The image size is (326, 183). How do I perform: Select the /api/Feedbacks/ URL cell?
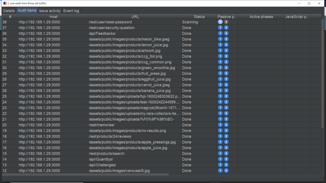[x=135, y=33]
